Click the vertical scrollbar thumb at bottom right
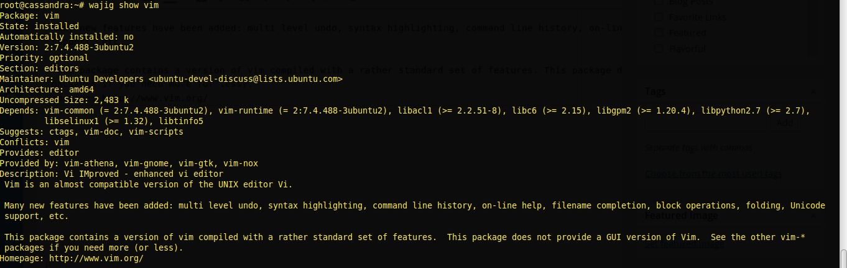The image size is (847, 268). pos(843,259)
